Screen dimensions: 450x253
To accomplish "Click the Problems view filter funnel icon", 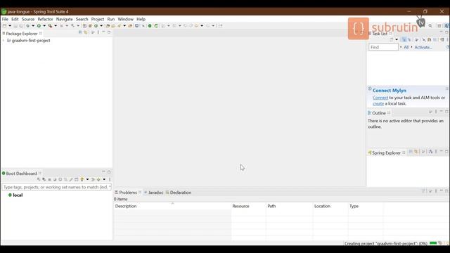I will pyautogui.click(x=423, y=191).
